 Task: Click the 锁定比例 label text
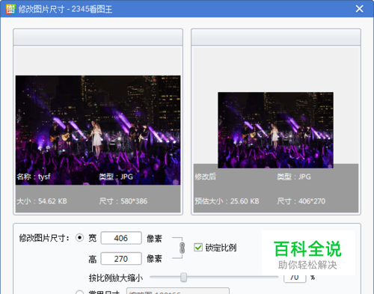[221, 248]
